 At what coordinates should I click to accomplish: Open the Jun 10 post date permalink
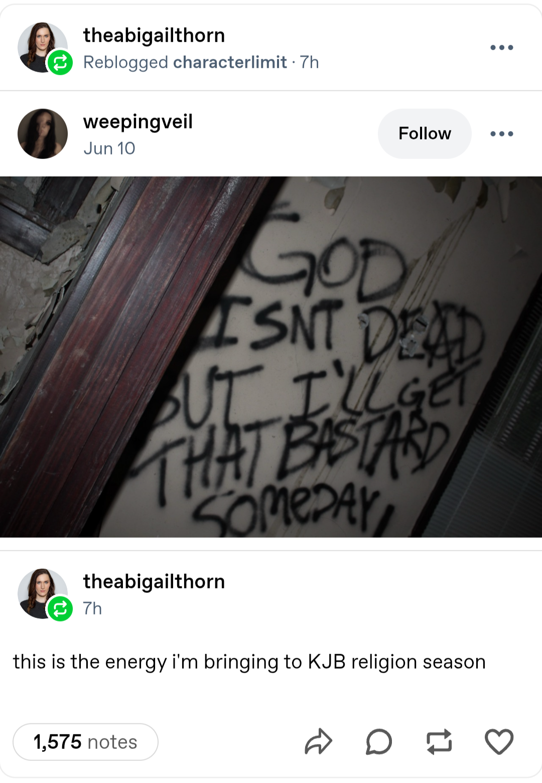pos(109,148)
